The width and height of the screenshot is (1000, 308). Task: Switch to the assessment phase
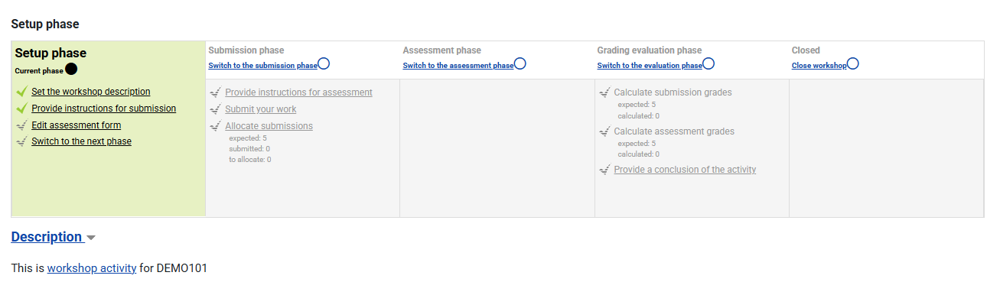(x=458, y=66)
